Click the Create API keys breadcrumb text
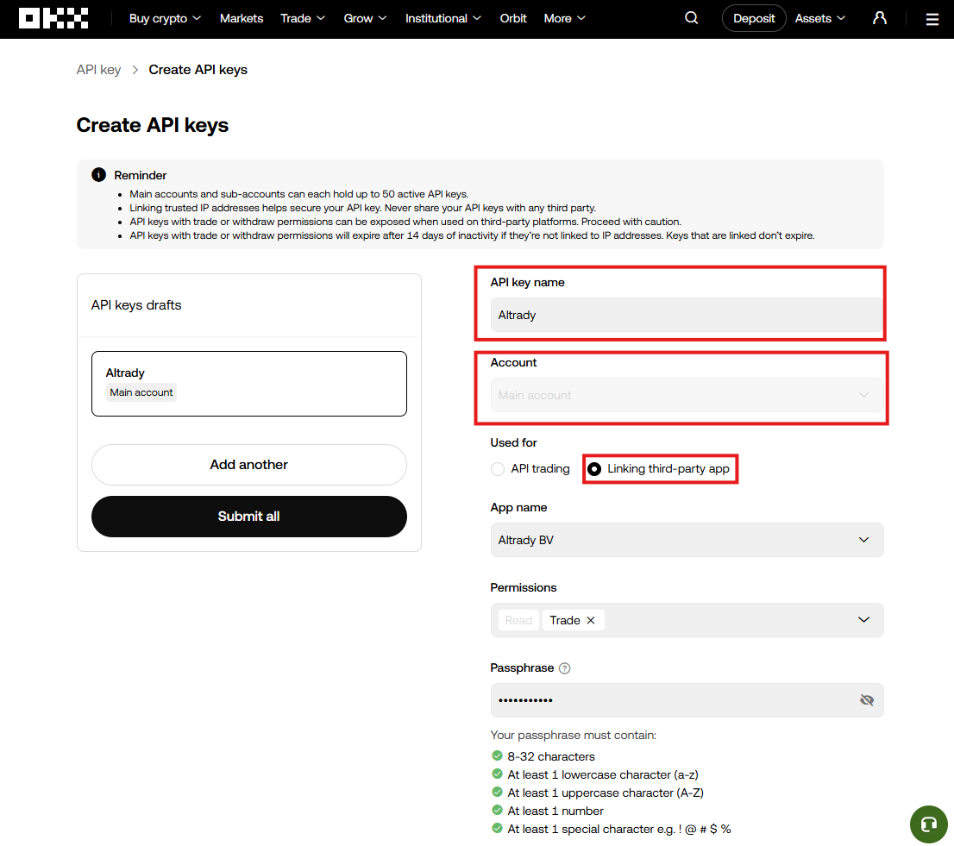This screenshot has width=954, height=846. tap(198, 70)
